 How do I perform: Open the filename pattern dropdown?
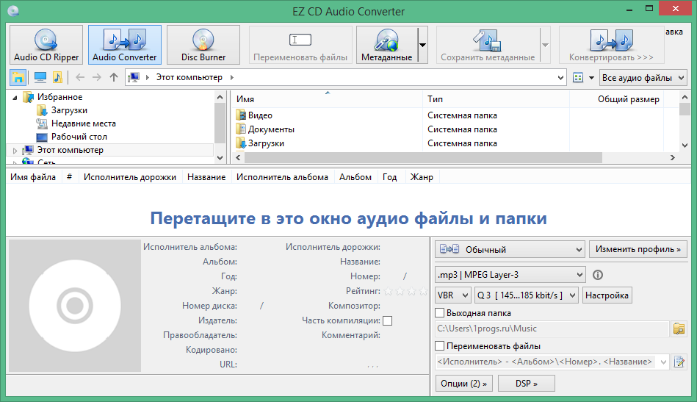click(x=664, y=362)
